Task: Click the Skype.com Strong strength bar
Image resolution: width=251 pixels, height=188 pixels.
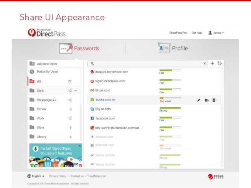Action: (170, 108)
